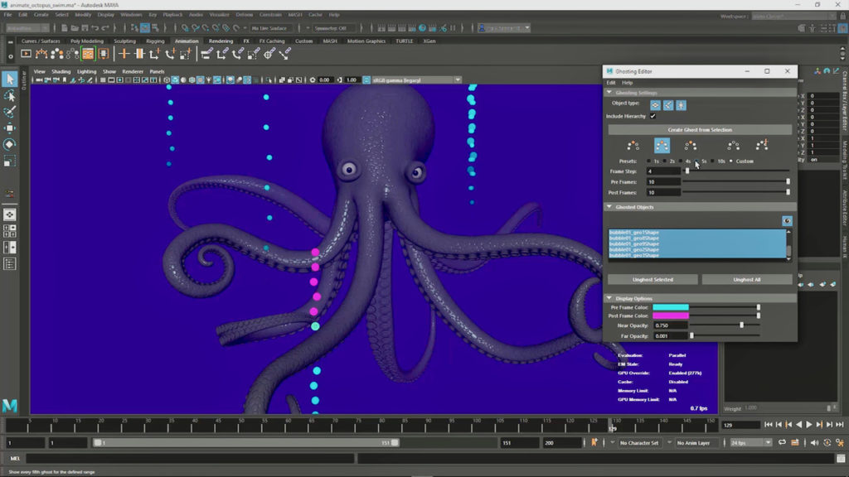Switch to the Rigging shelf tab
Screen dimensions: 849x477
pos(155,41)
